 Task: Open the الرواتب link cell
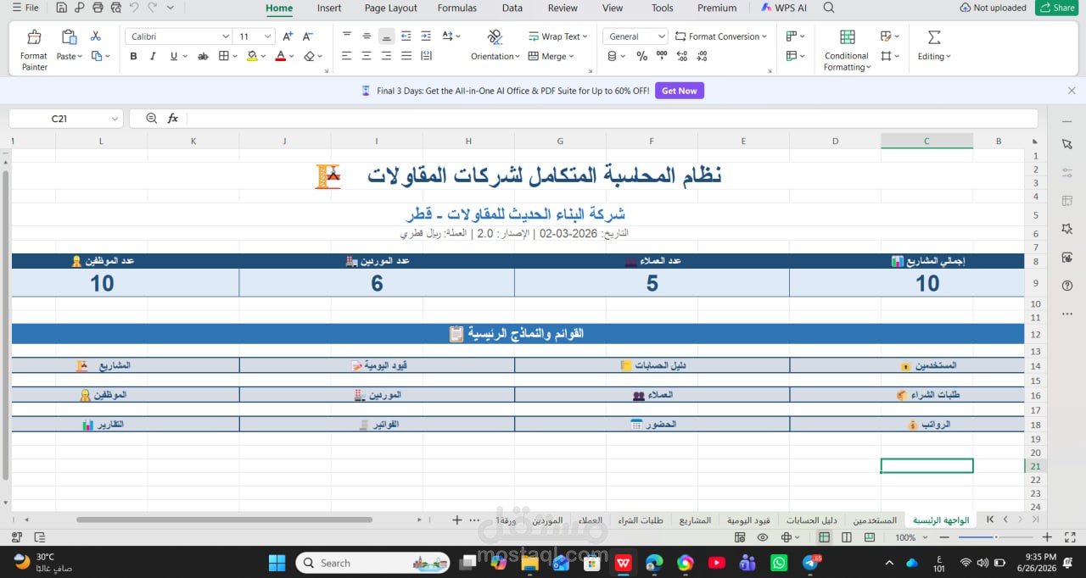click(x=907, y=424)
